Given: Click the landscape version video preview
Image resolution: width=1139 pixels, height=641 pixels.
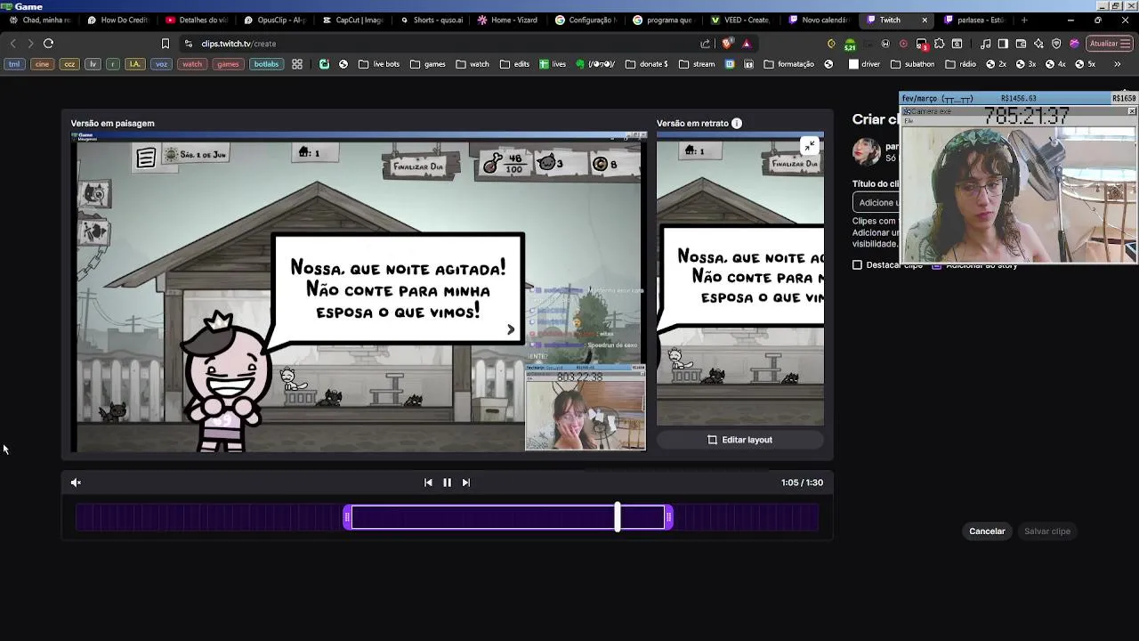Looking at the screenshot, I should (x=359, y=291).
